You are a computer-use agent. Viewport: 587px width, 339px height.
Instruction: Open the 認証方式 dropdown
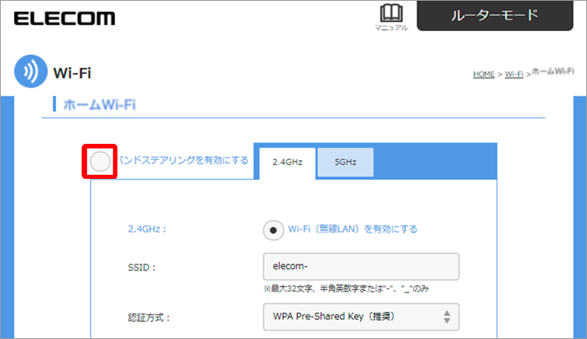point(361,317)
